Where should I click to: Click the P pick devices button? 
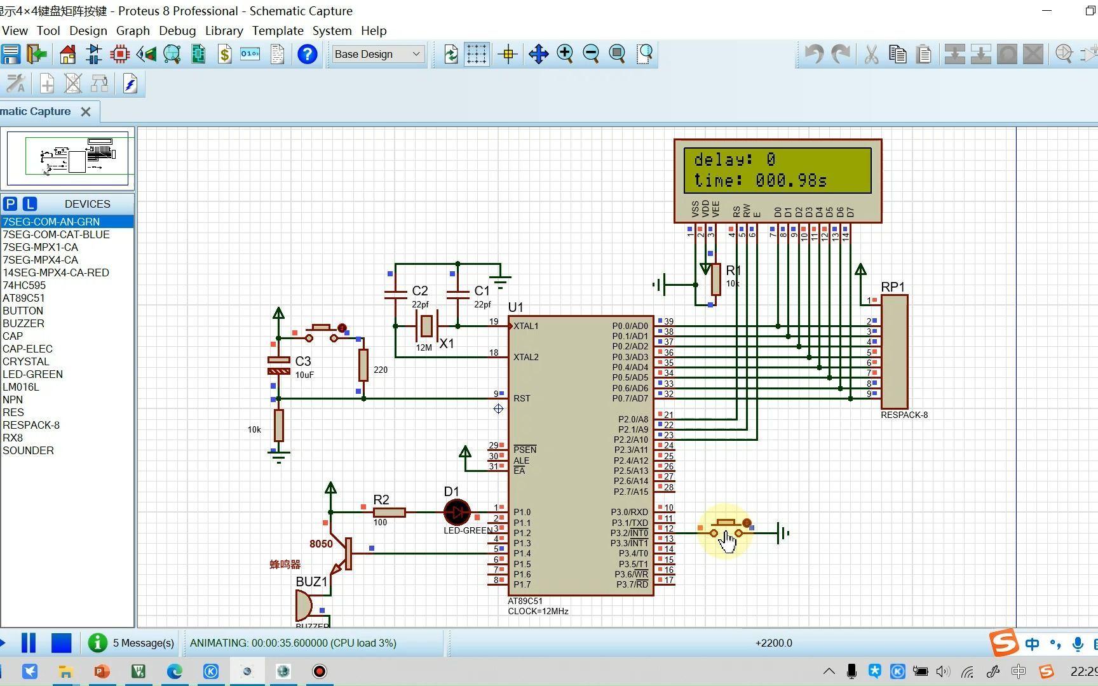(x=10, y=204)
